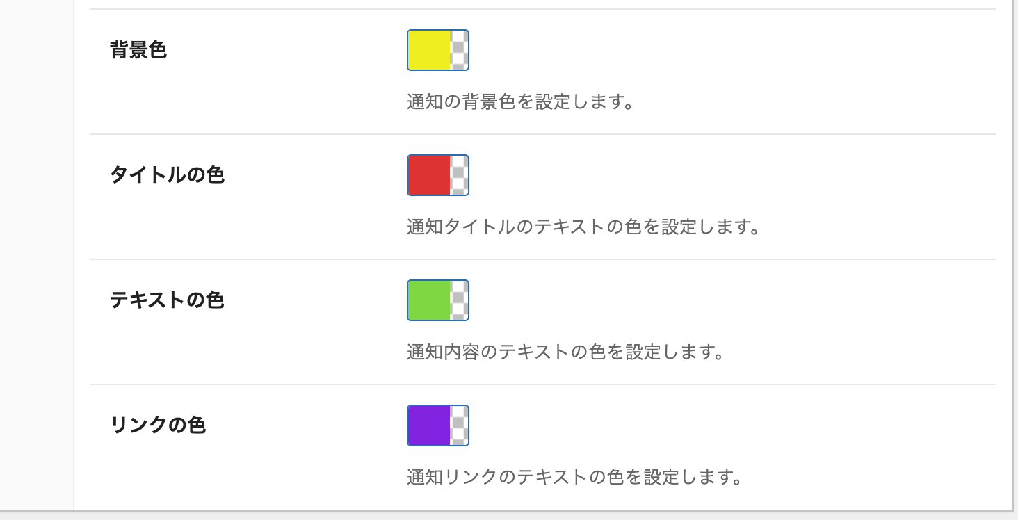Click the green テキストの色 color swatch

[x=429, y=300]
